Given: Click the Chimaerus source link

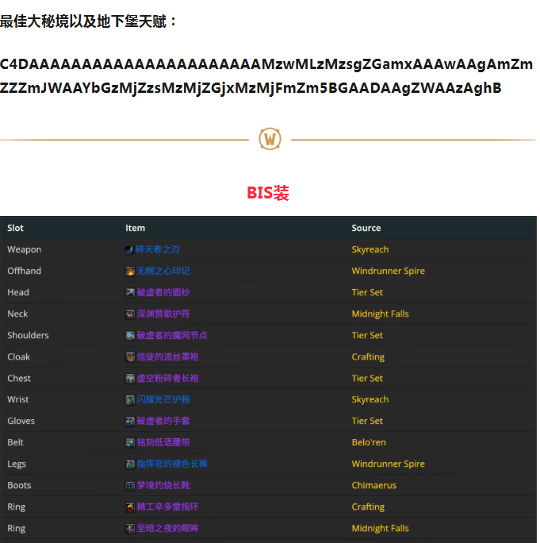Looking at the screenshot, I should (373, 485).
